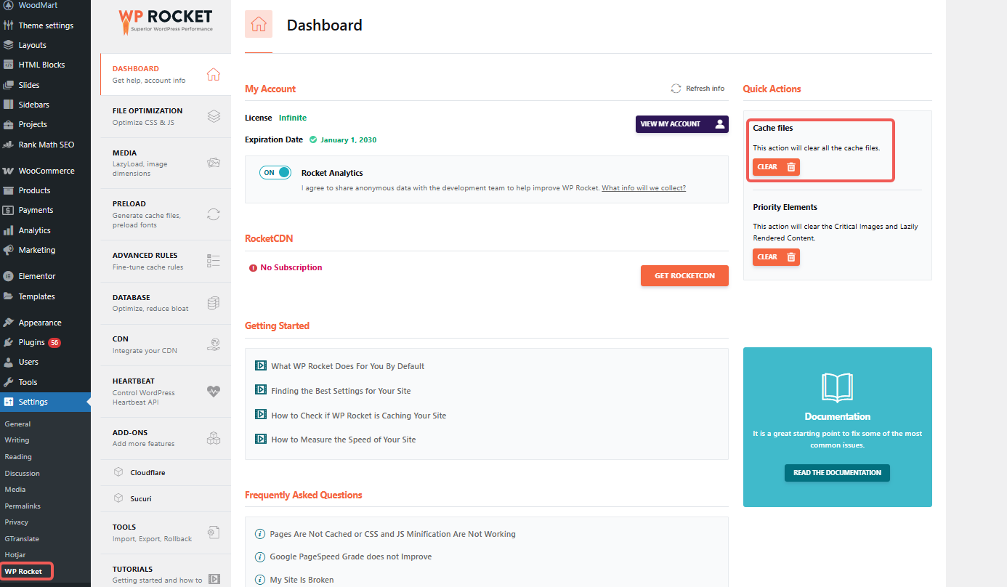
Task: Click the info icon beside Pages Are Not Cached
Action: [260, 534]
